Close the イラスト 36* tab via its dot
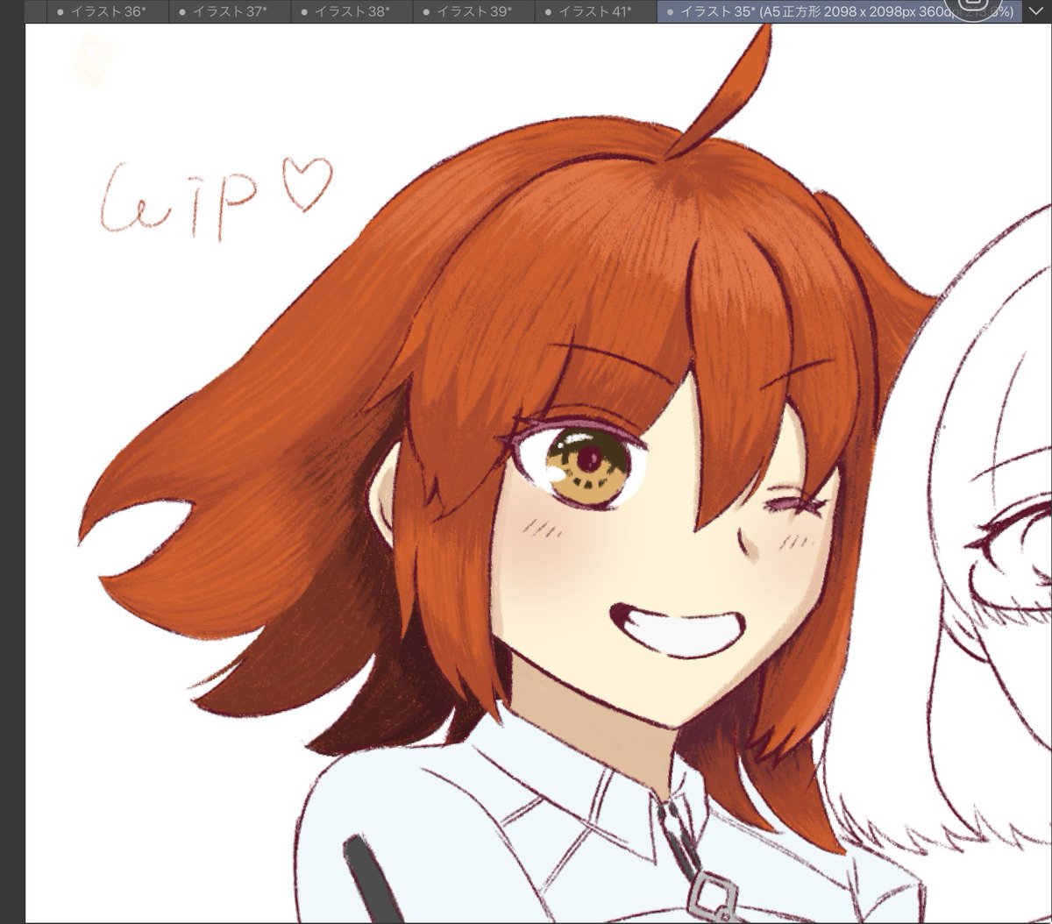 tap(60, 12)
